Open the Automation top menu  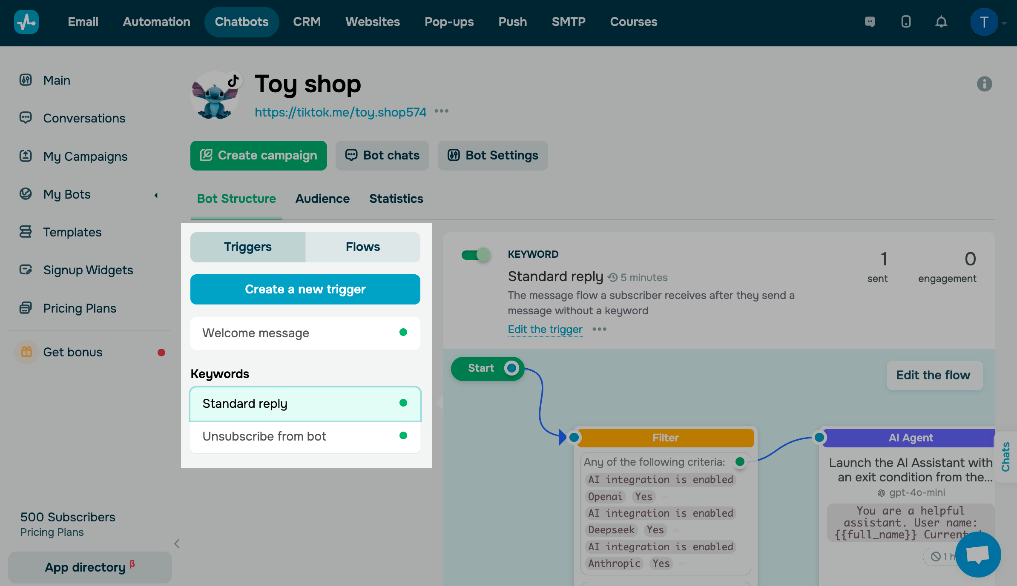tap(156, 22)
